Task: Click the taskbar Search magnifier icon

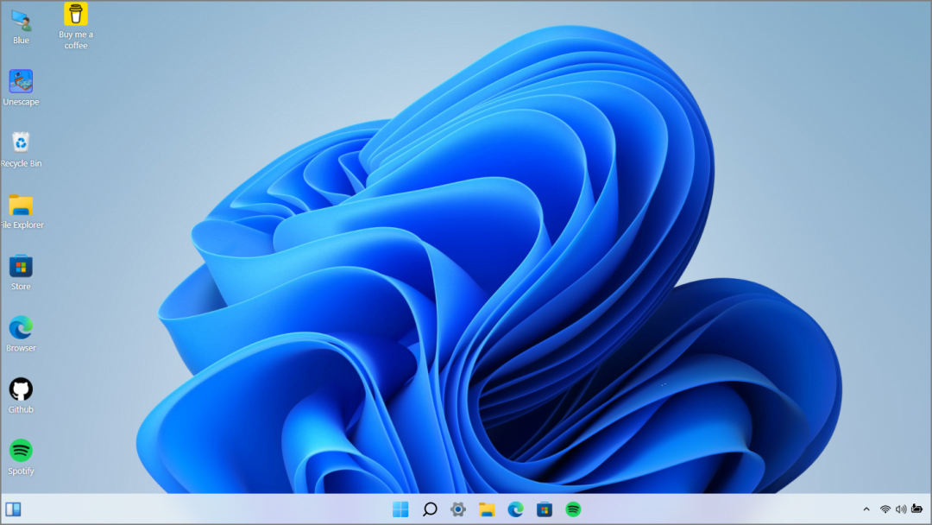Action: click(430, 509)
